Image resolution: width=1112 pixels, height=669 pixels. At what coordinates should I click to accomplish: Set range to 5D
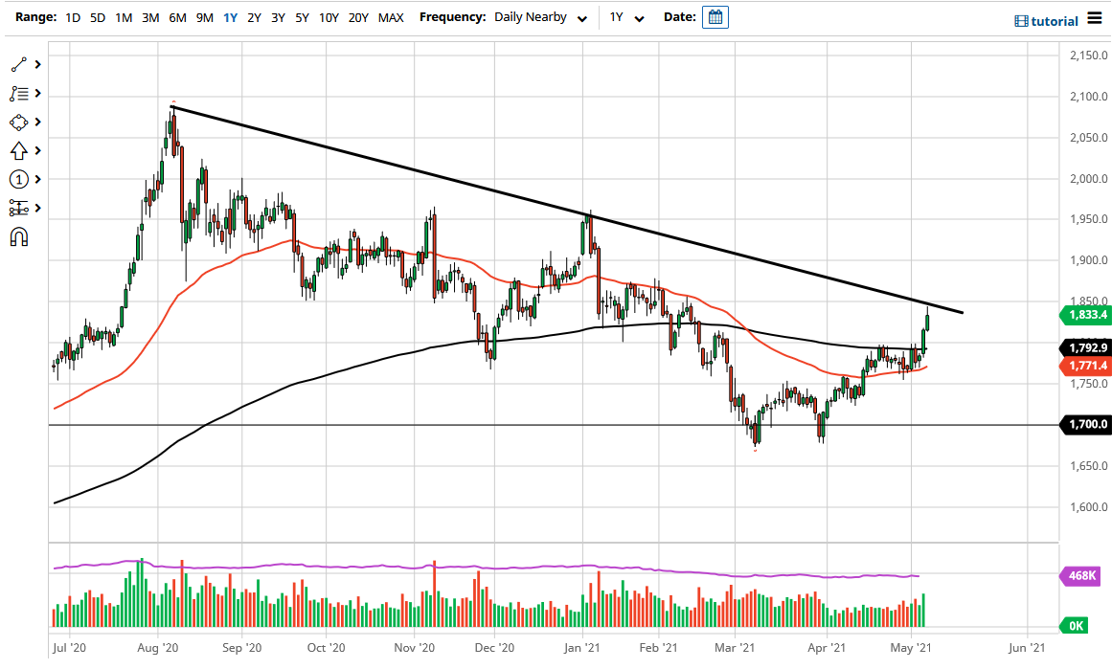point(98,18)
